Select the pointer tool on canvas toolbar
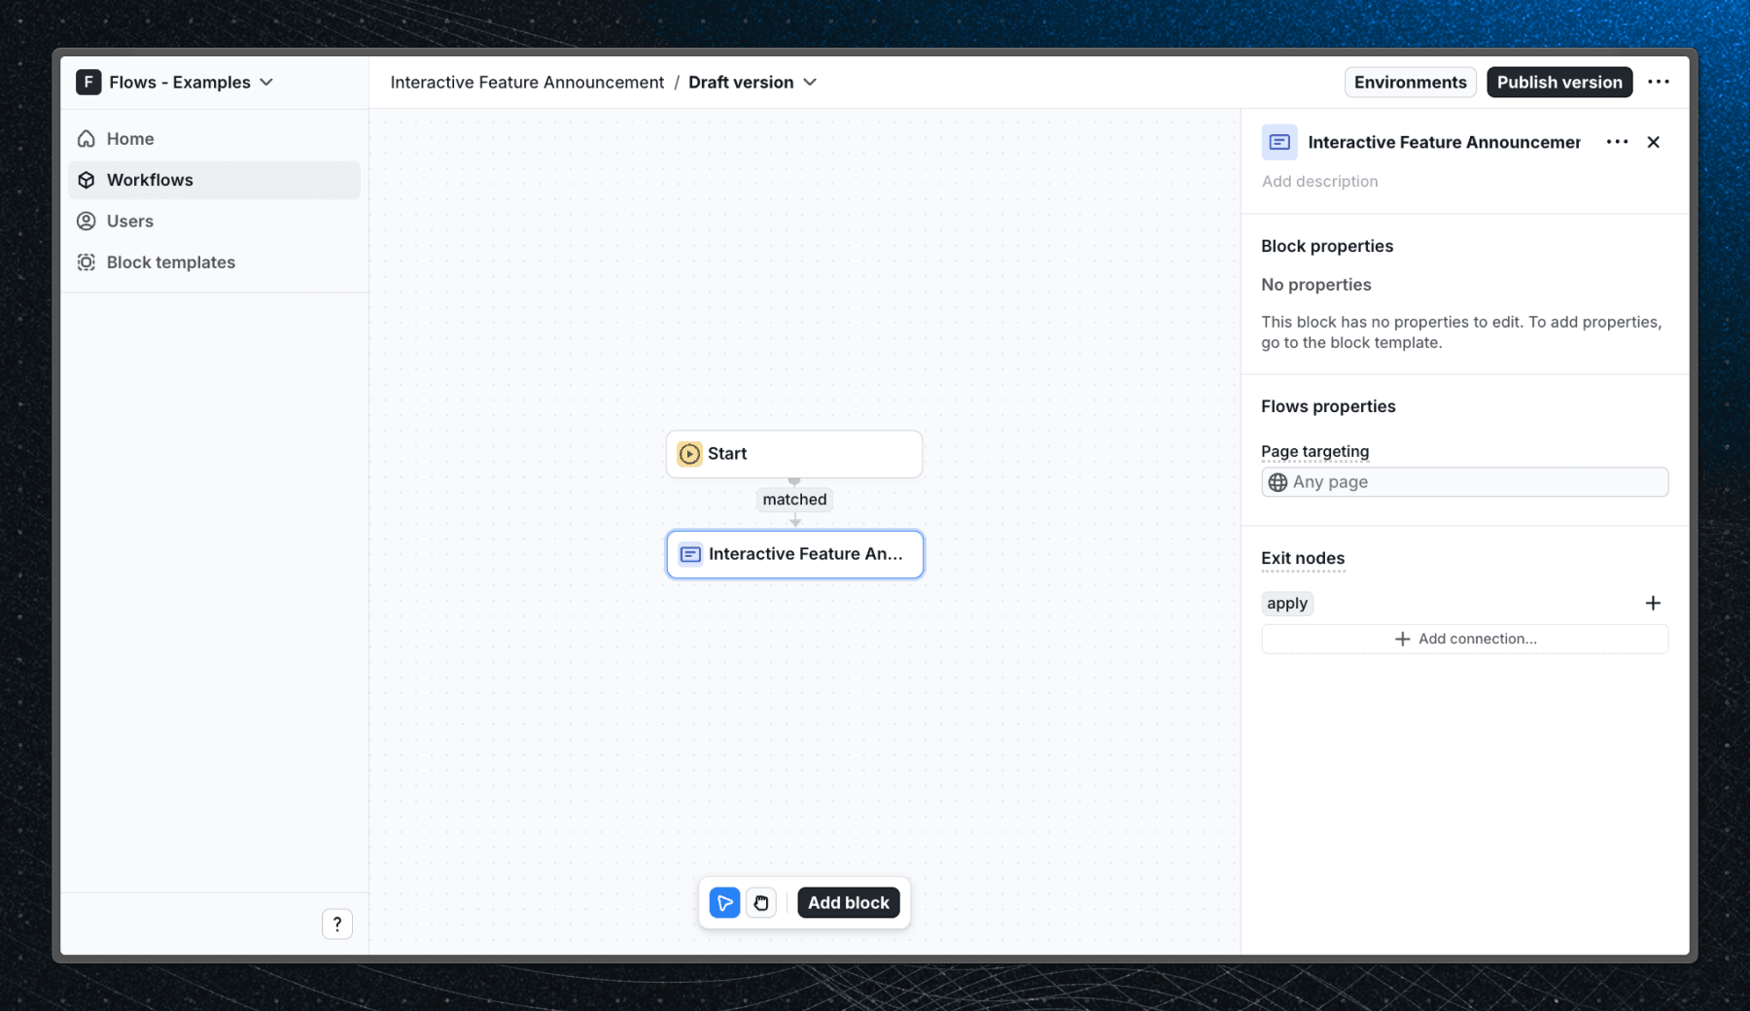The width and height of the screenshot is (1750, 1011). [x=724, y=902]
